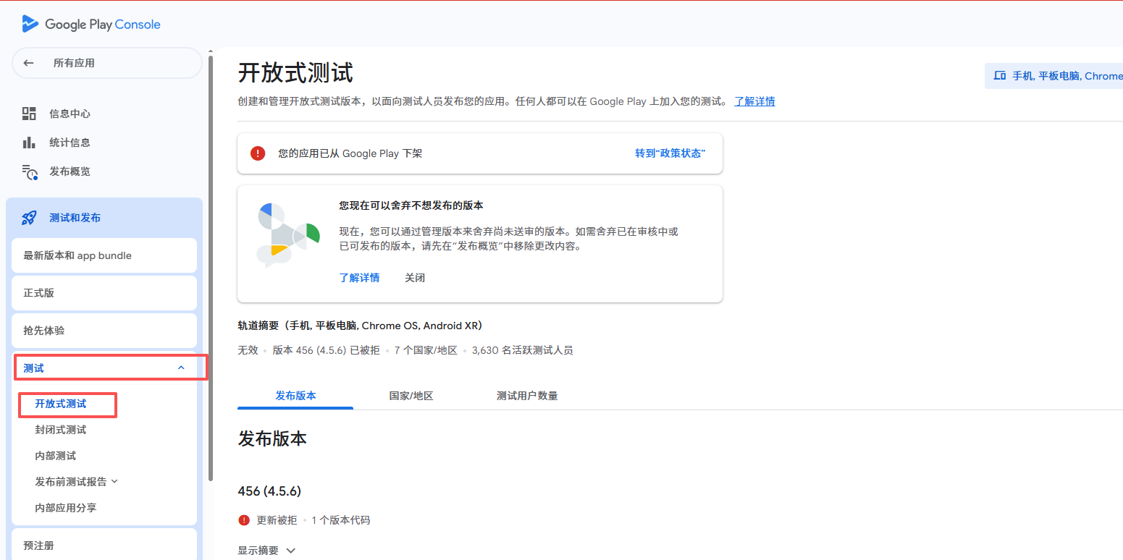Click the 所有应用 button

(x=107, y=63)
